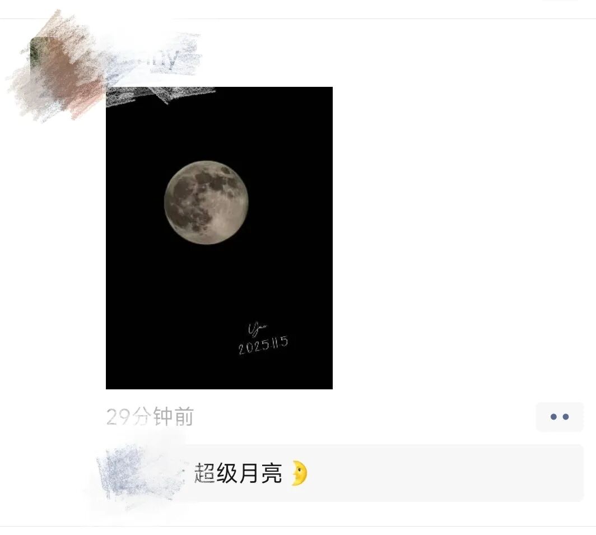Tap the moon disc inside the photo

point(206,202)
